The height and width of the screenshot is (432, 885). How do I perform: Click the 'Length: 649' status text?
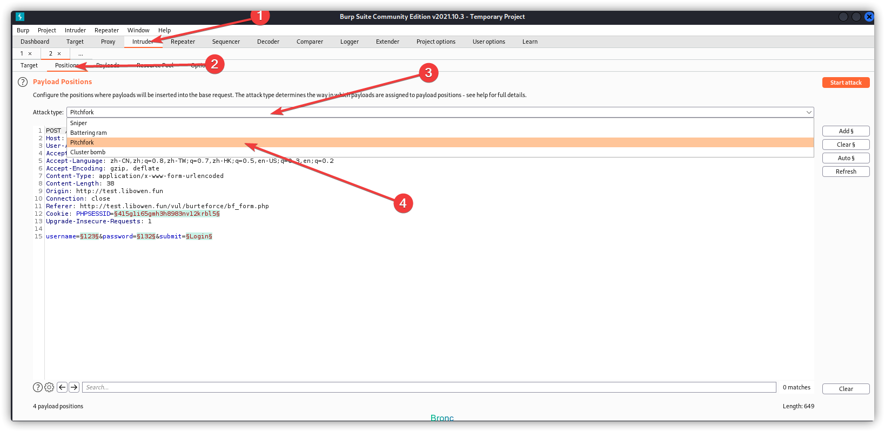click(799, 406)
